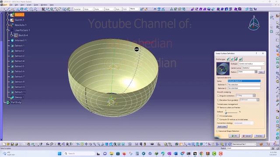This screenshot has height=157, width=280.
Task: Collapse the UserPattern.1 tree node
Action: tap(8, 30)
